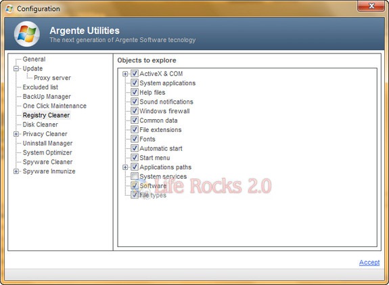Click the 'Common data' label

[158, 120]
